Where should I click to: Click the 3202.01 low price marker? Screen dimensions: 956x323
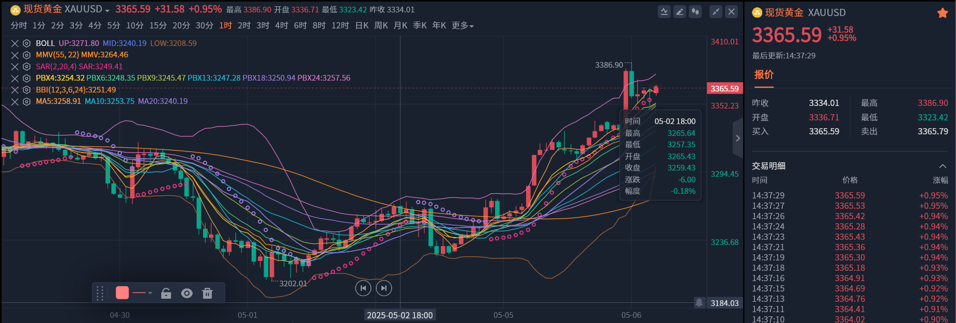point(293,283)
